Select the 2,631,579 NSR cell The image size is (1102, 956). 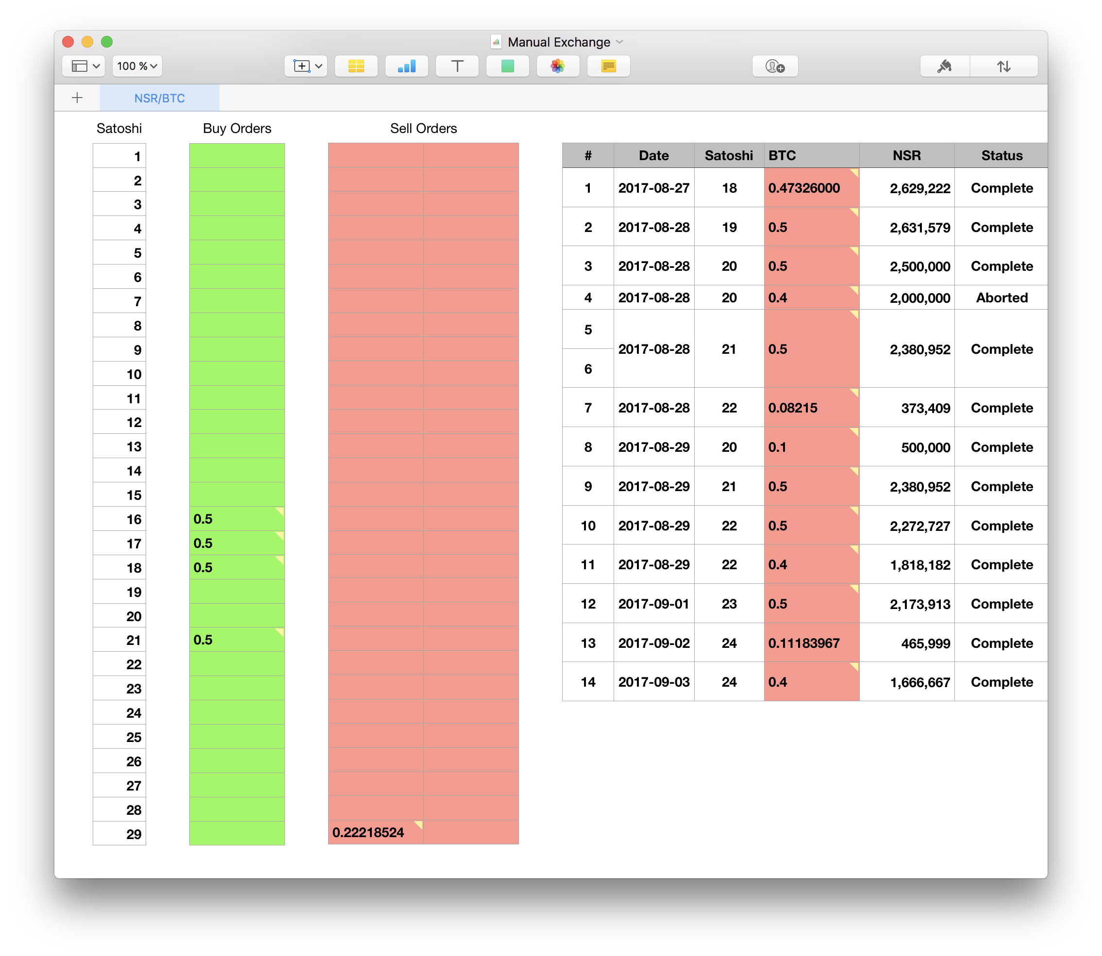point(907,227)
